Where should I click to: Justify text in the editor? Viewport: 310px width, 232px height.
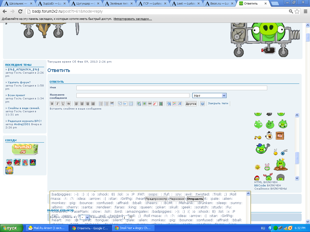click(93, 104)
